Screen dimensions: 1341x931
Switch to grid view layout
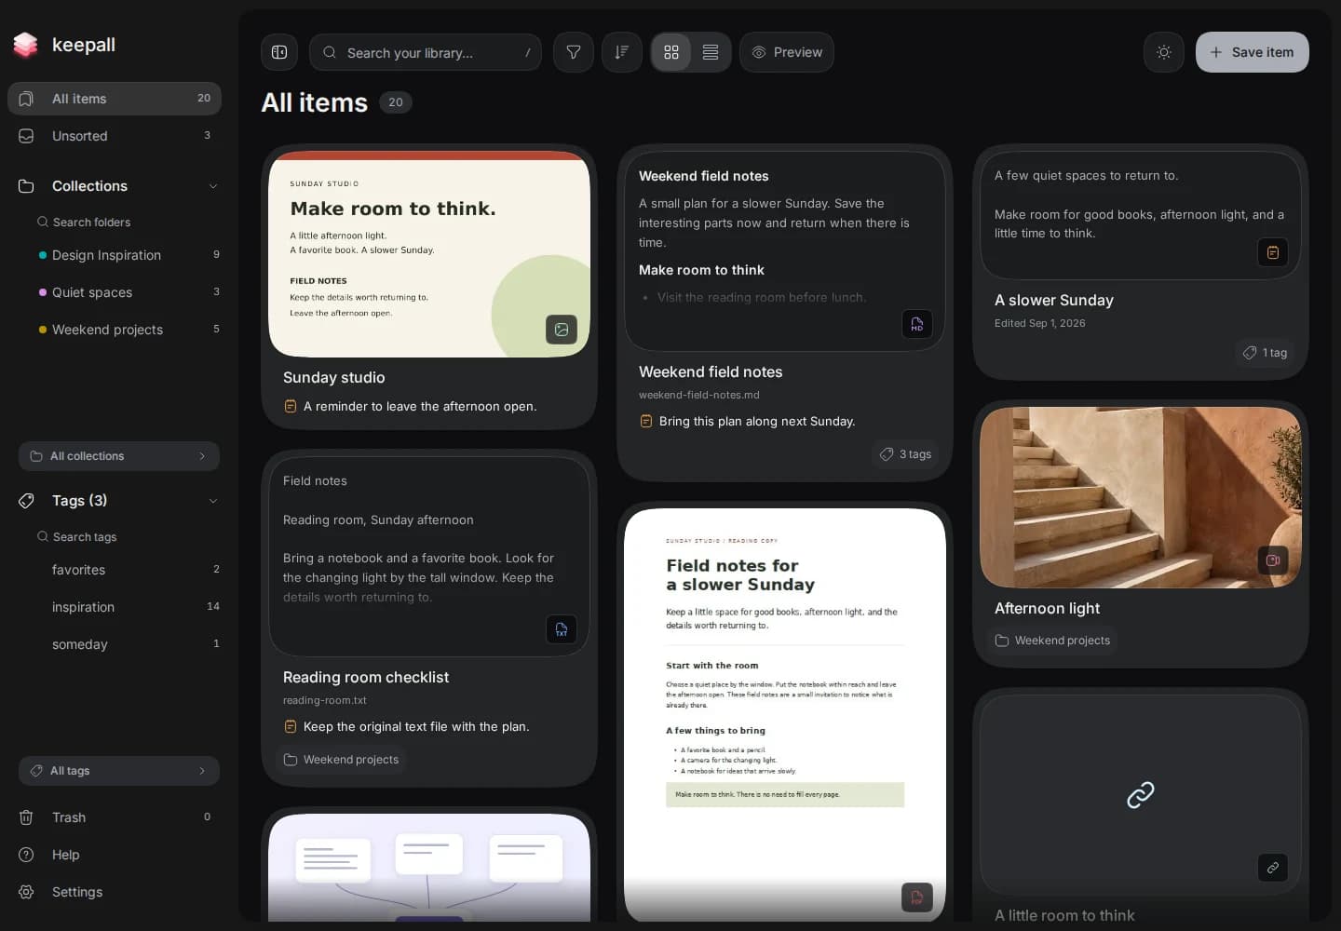(671, 52)
